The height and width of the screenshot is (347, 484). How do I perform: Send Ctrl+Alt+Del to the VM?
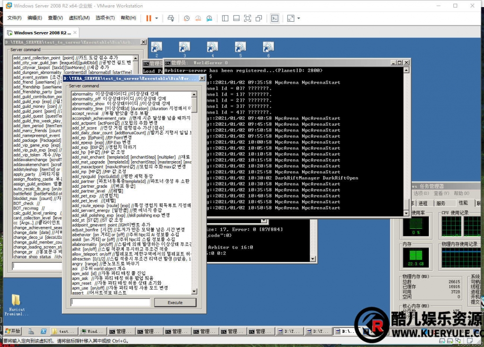pos(171,18)
